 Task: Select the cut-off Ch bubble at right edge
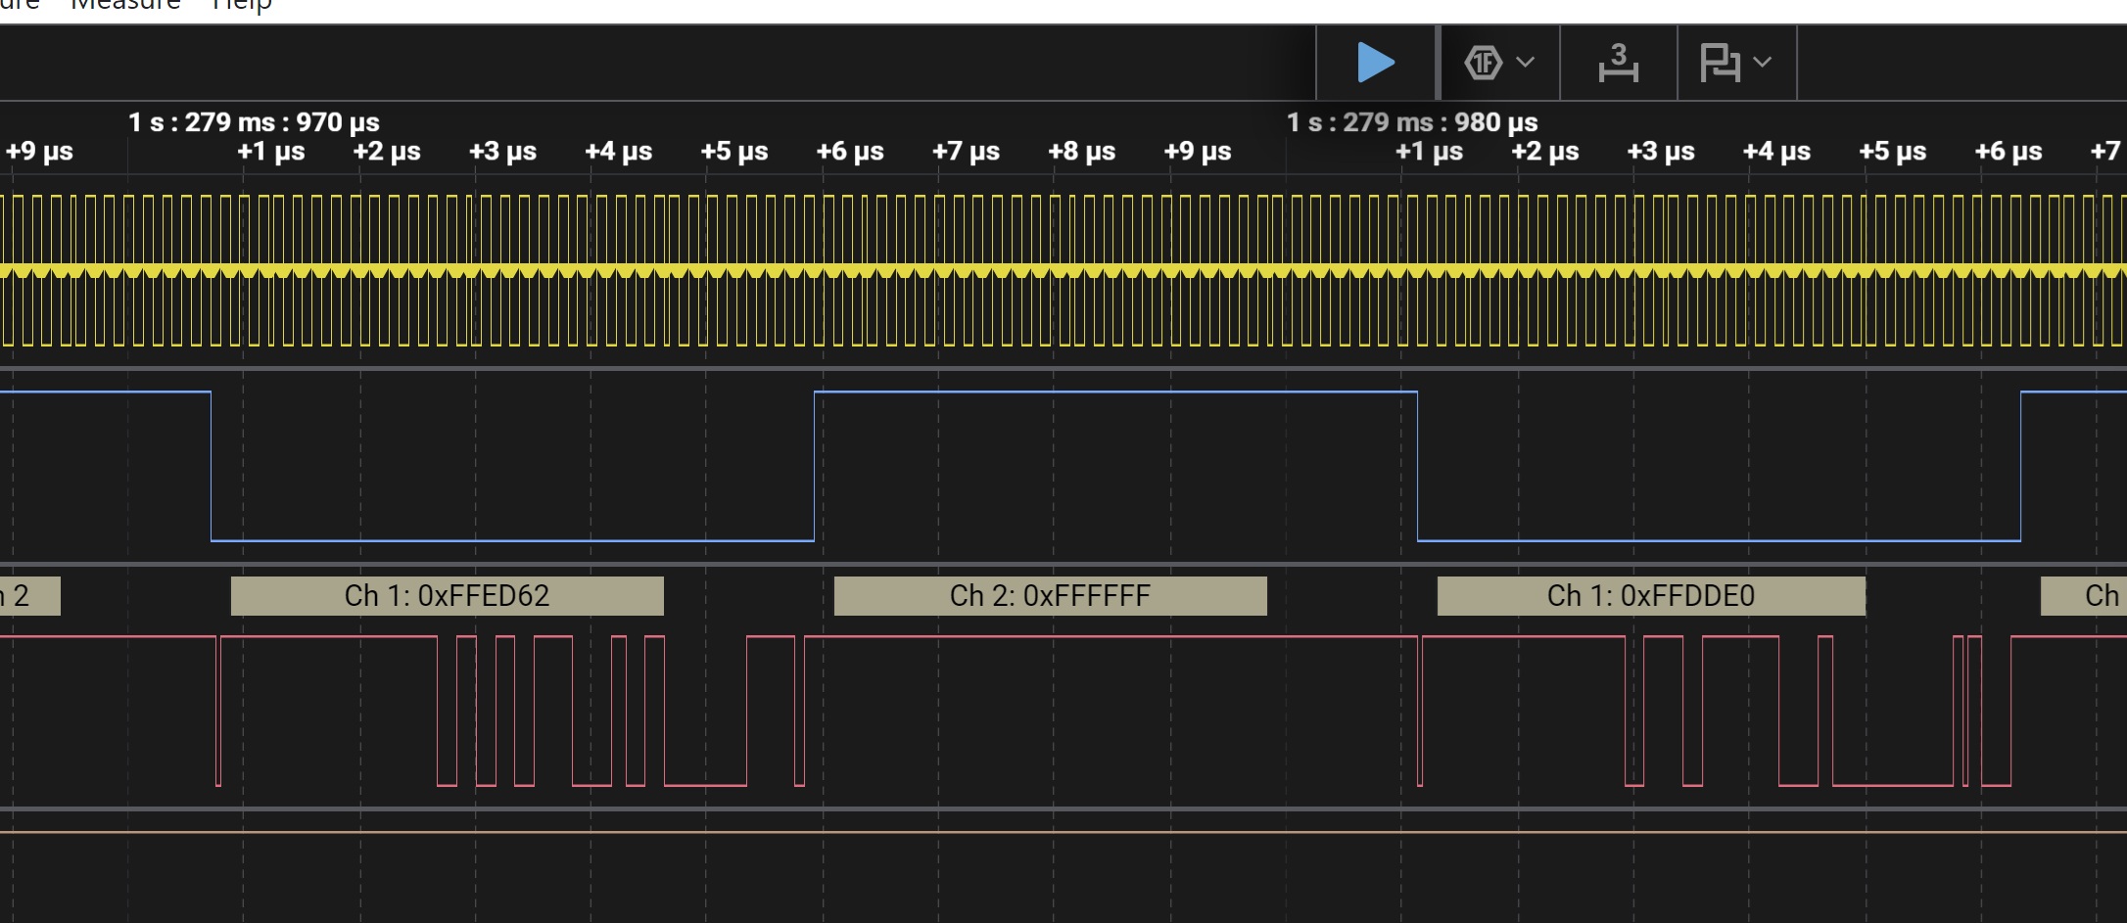tap(2084, 596)
